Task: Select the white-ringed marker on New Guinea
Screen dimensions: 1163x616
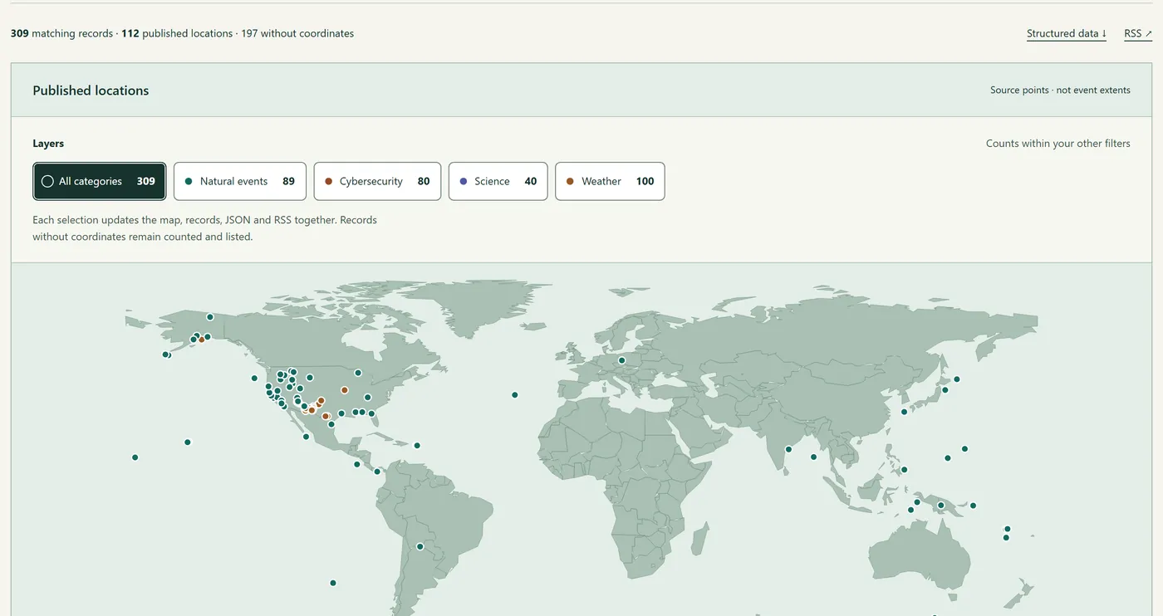Action: pos(940,506)
